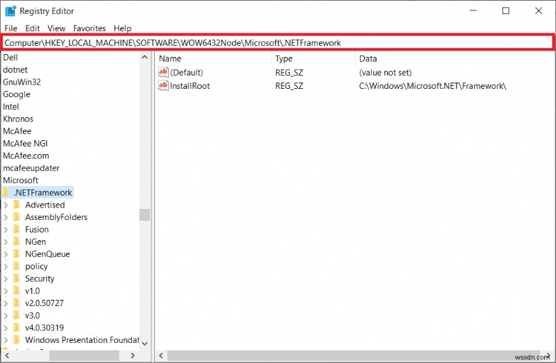Click the v4.0.30319 folder icon
Screen dimensions: 556x363
click(16, 328)
